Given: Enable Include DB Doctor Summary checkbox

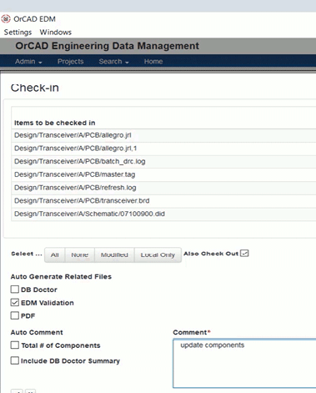Looking at the screenshot, I should click(15, 360).
